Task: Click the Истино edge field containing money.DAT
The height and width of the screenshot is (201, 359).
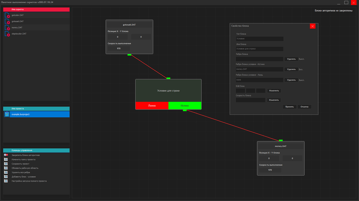Action: coord(259,69)
